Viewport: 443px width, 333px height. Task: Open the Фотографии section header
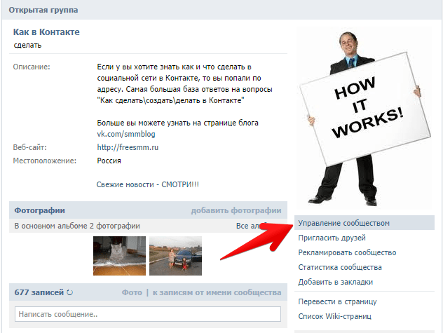[x=39, y=210]
